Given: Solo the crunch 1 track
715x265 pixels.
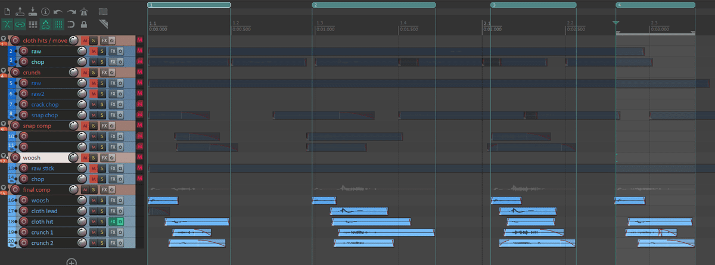Looking at the screenshot, I should coord(102,232).
